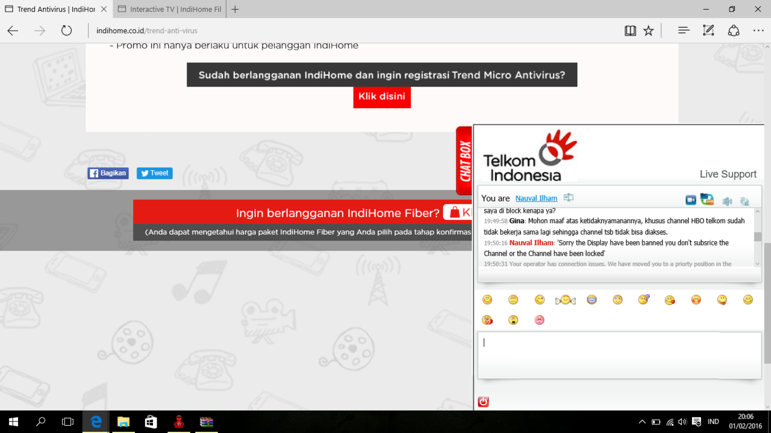Click the refresh chat icon in header

[744, 201]
